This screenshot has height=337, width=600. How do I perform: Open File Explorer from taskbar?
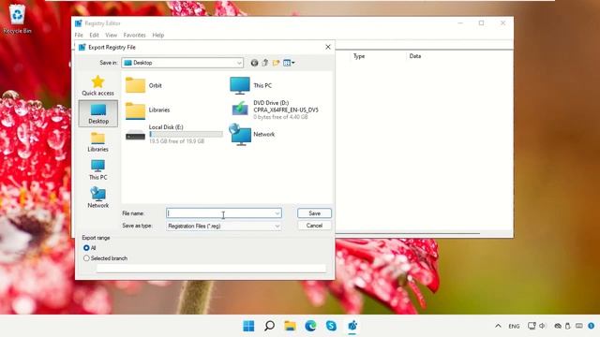pyautogui.click(x=290, y=326)
